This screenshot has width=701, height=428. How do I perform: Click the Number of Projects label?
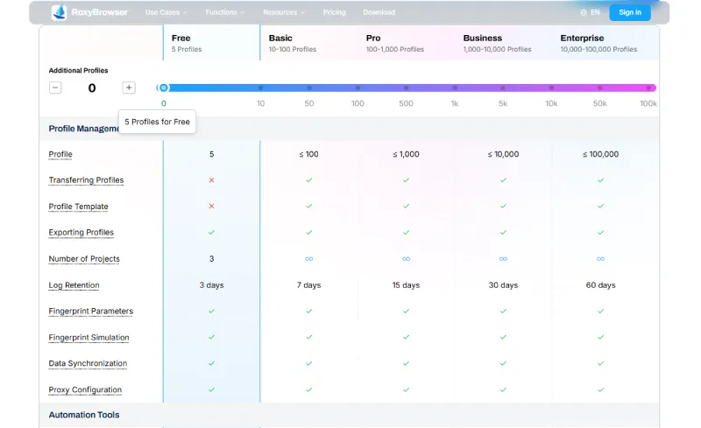tap(84, 259)
